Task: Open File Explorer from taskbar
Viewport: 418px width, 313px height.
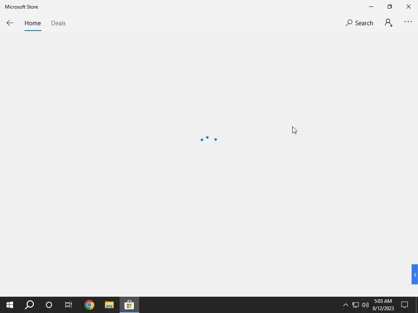Action: pos(109,305)
